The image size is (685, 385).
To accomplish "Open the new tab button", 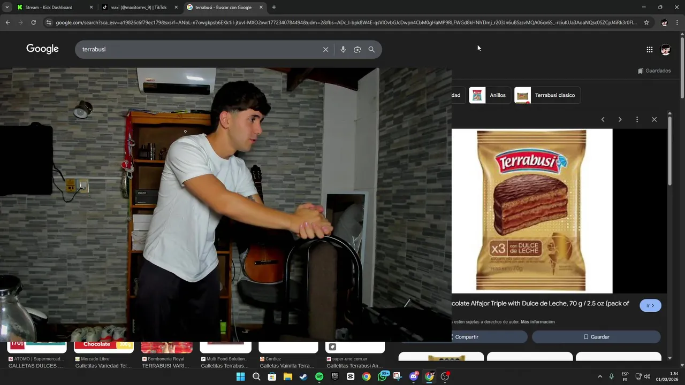I will click(x=273, y=7).
